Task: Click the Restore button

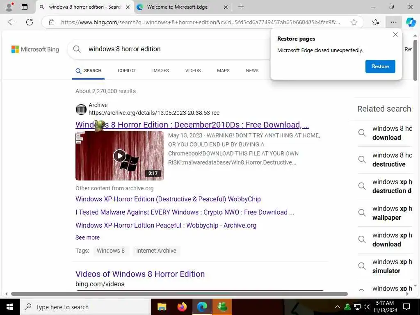Action: [x=380, y=66]
